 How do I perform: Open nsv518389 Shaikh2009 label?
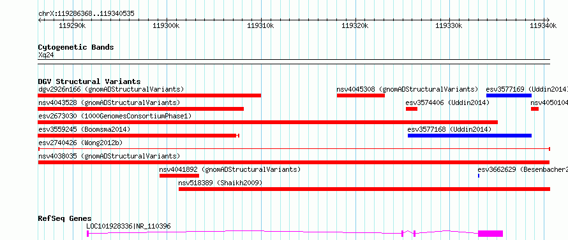pos(220,183)
